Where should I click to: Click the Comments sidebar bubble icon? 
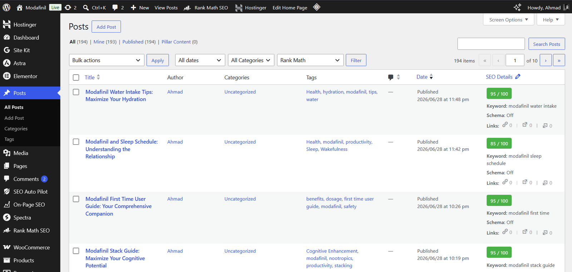click(6, 179)
